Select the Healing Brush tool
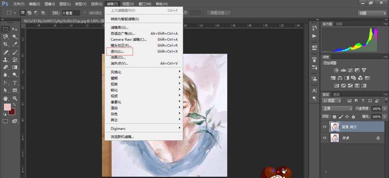This screenshot has height=178, width=389. click(x=5, y=52)
